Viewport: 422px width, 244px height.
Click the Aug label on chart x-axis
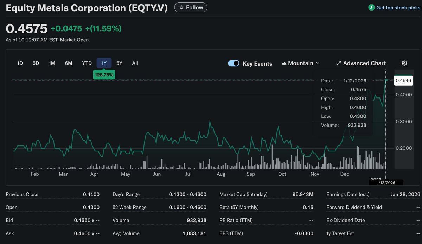pos(221,174)
